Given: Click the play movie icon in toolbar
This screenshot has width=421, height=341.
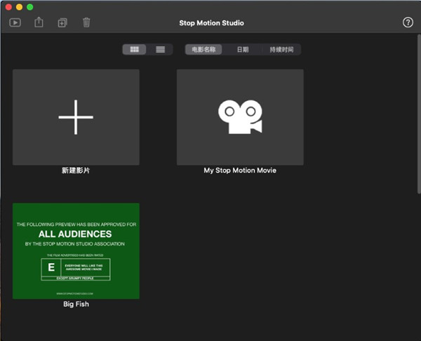Looking at the screenshot, I should pos(15,22).
